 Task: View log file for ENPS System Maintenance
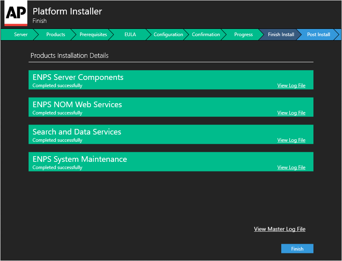[x=291, y=167]
